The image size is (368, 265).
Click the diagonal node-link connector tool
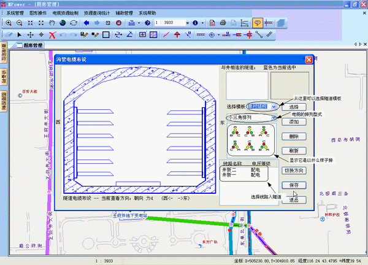point(259,35)
